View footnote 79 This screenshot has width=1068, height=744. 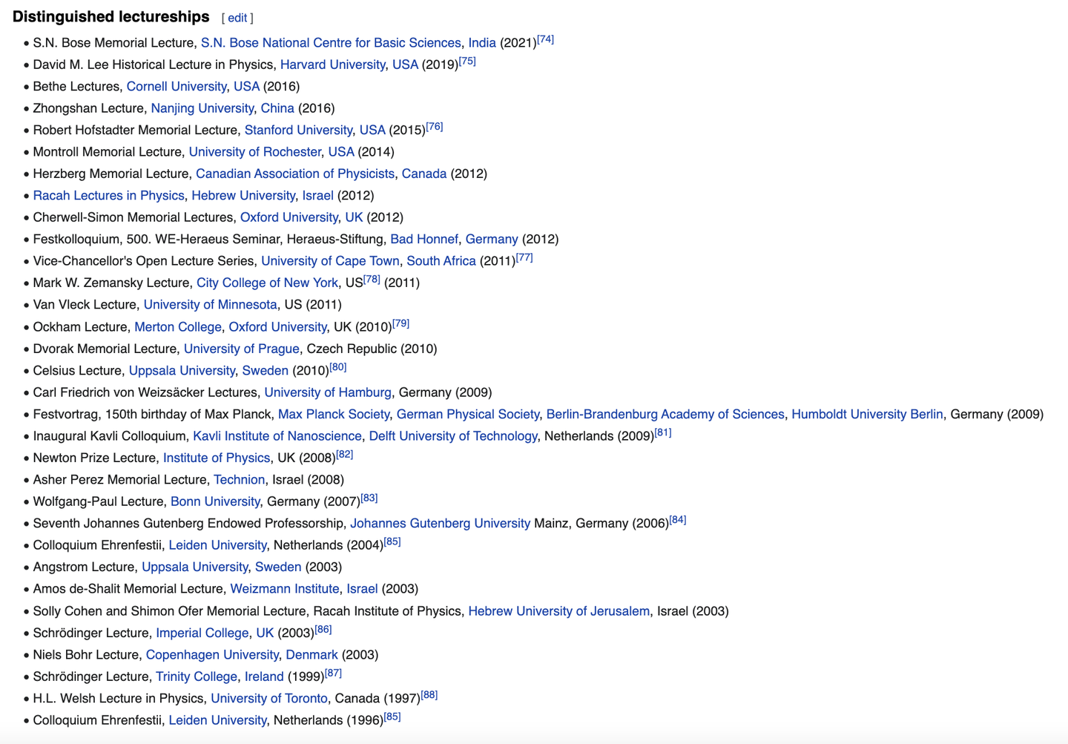click(x=400, y=323)
